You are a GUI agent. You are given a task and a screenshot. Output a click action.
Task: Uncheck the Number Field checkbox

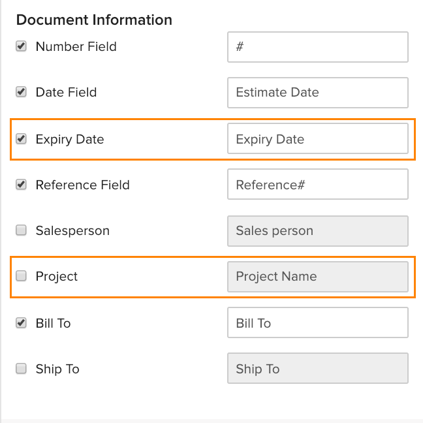(22, 46)
